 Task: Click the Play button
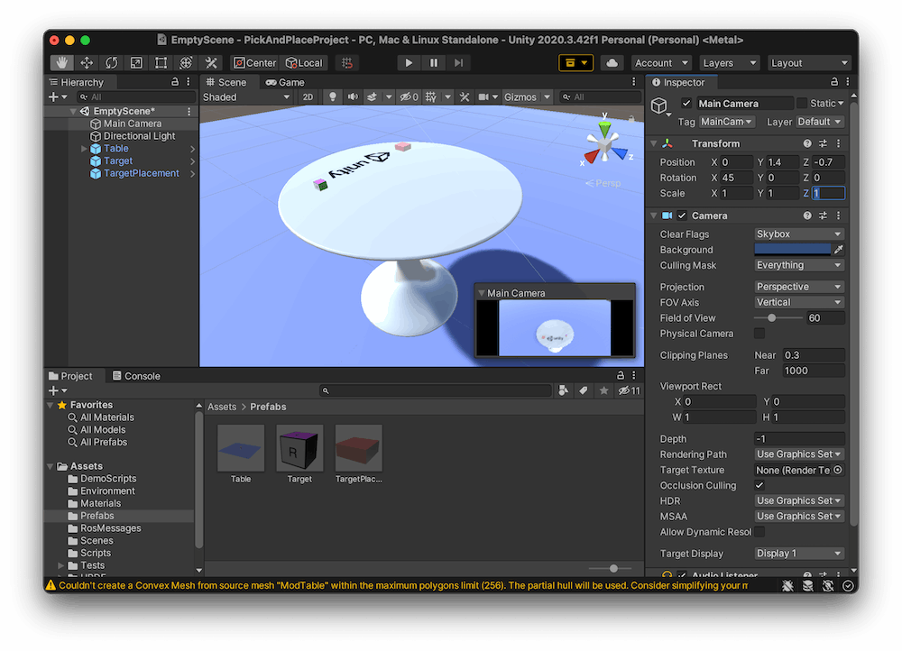tap(409, 63)
